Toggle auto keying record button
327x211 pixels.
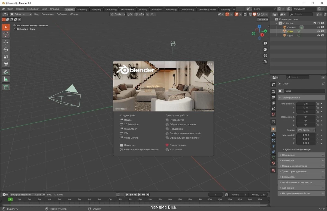118,194
